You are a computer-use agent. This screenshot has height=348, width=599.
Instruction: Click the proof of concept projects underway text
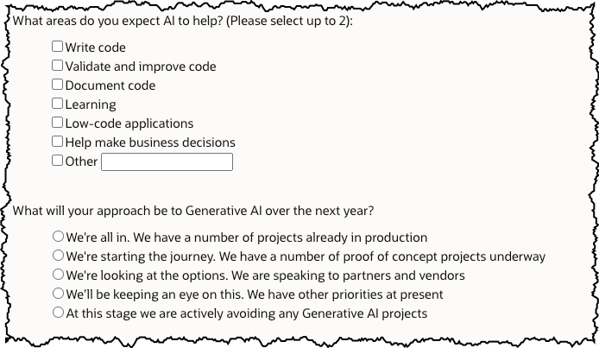pos(444,256)
